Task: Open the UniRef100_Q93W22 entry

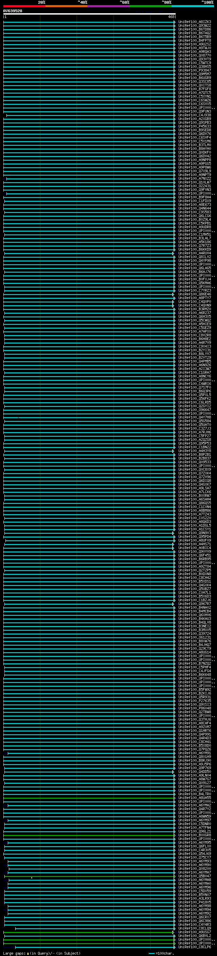Action: coord(195,26)
